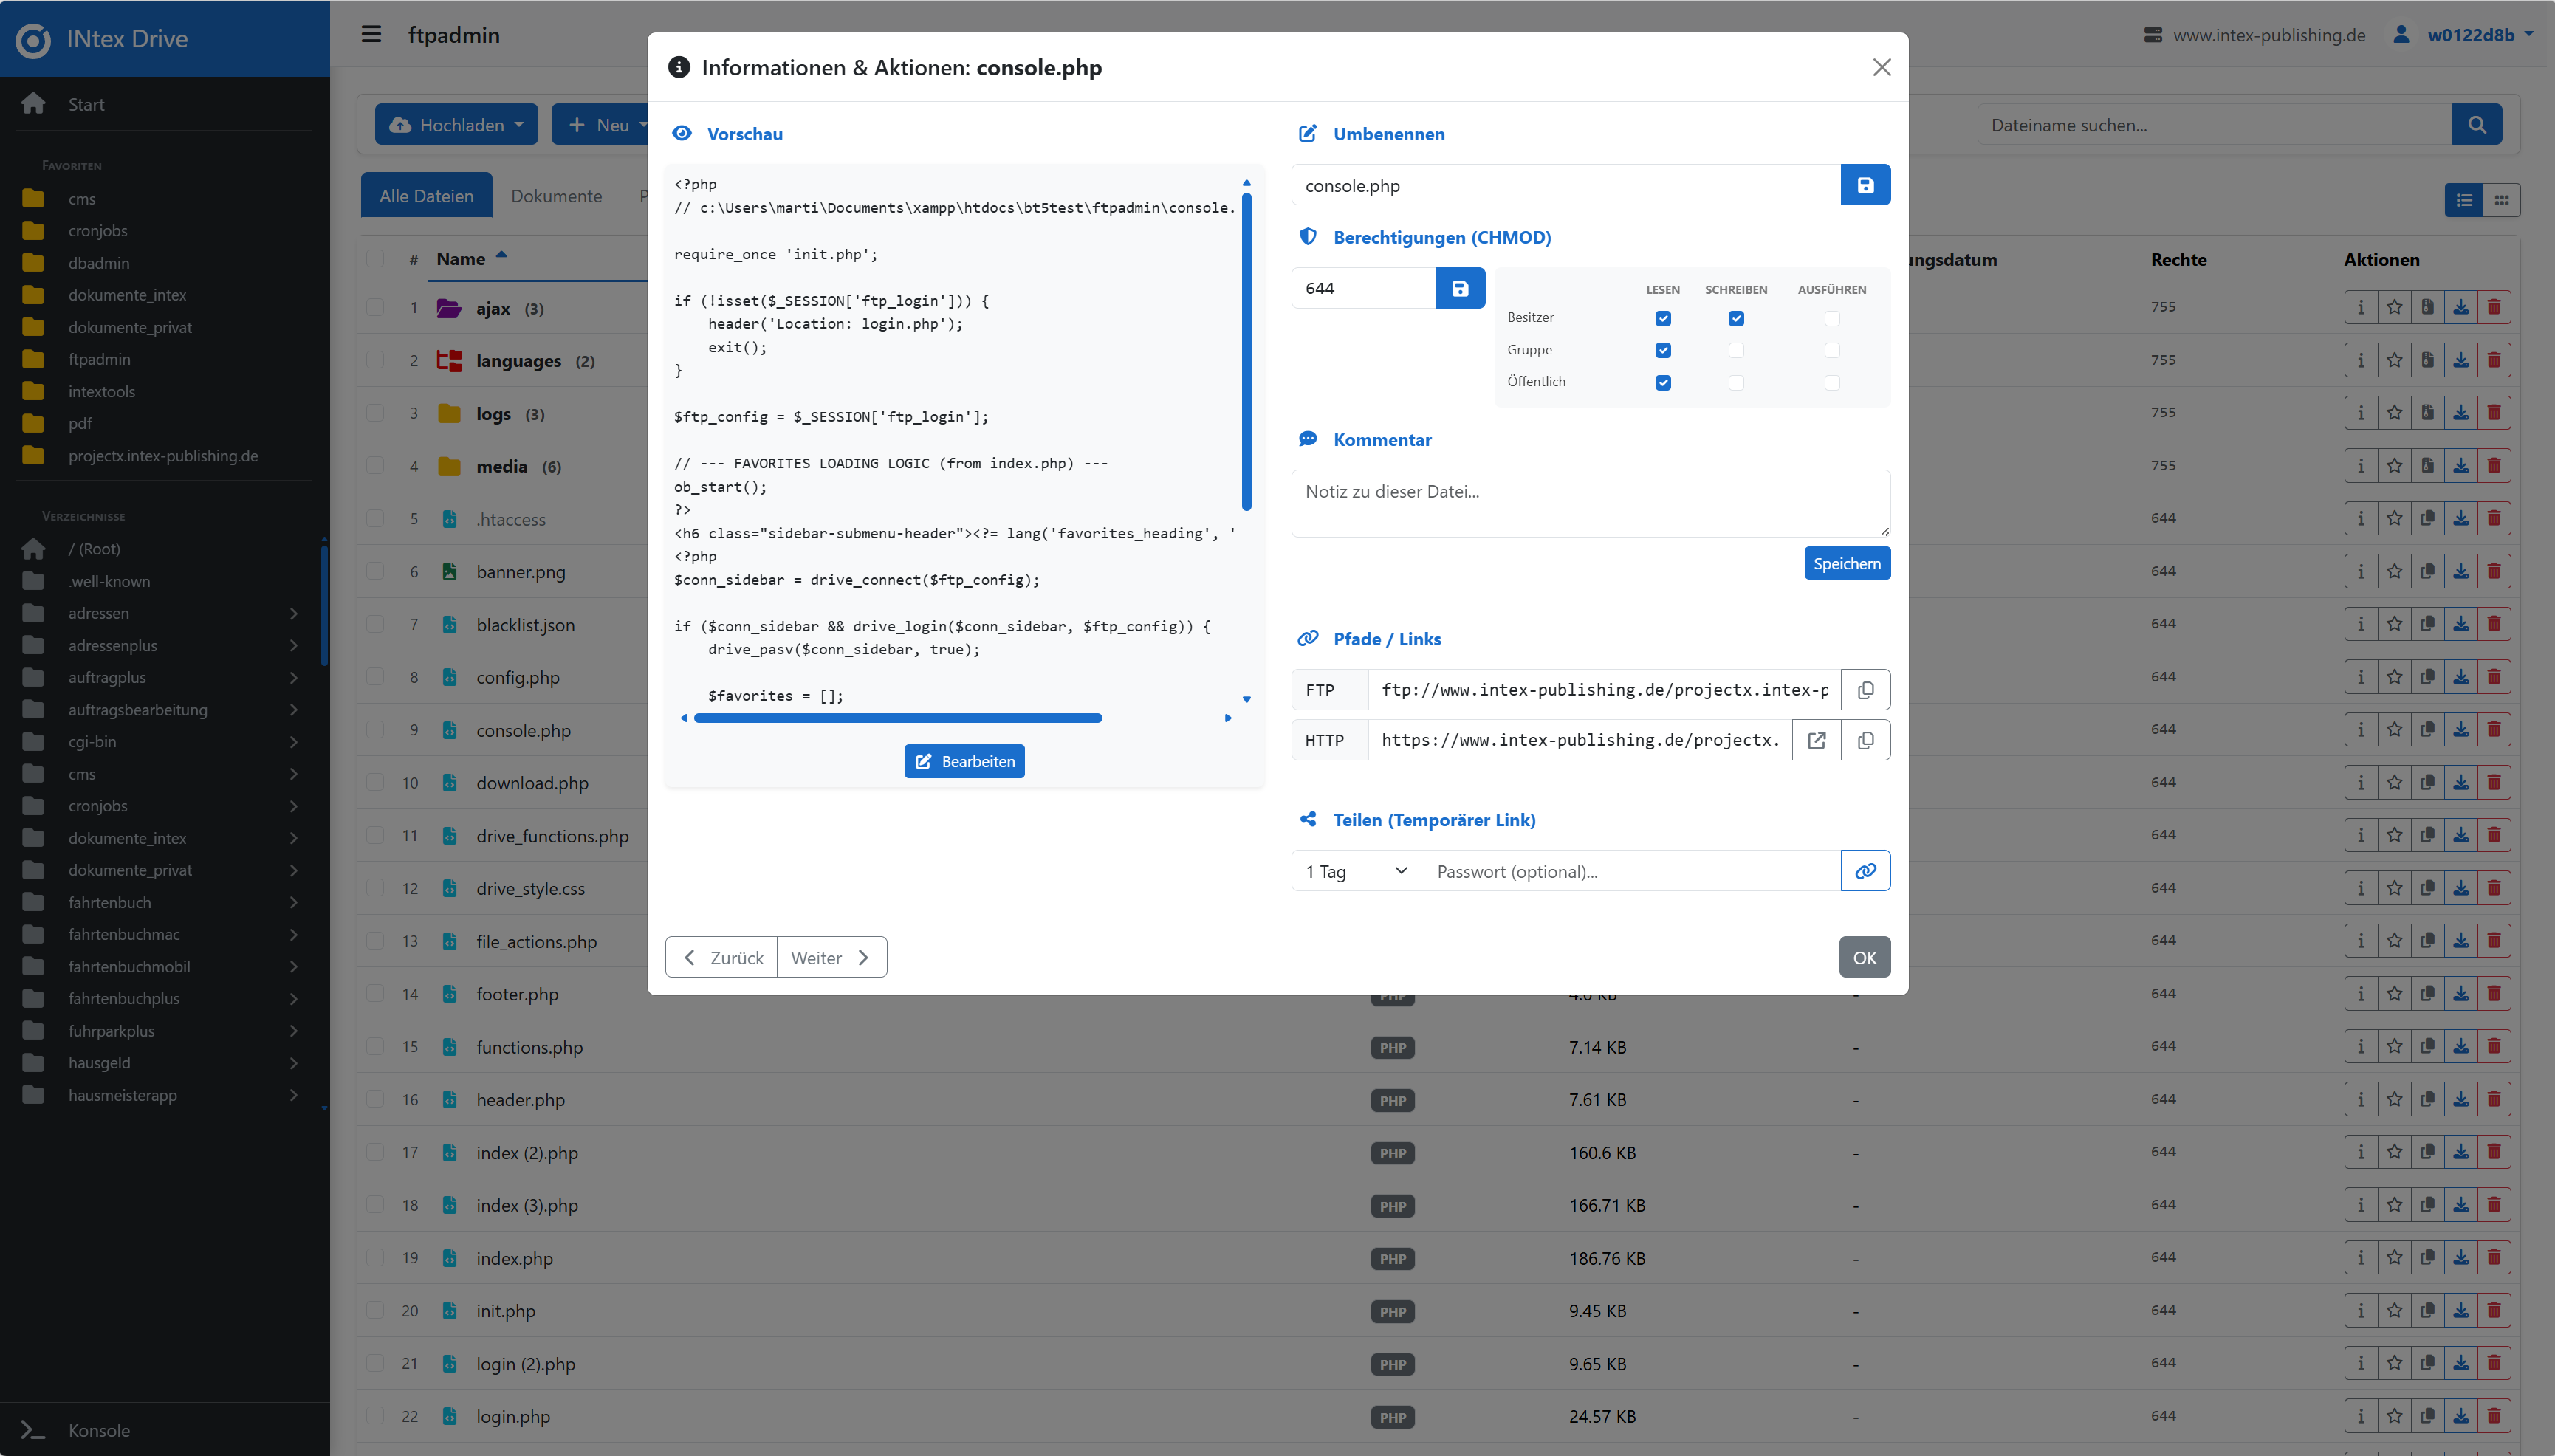Open the HTTPS link in new tab
2555x1456 pixels.
[1817, 740]
